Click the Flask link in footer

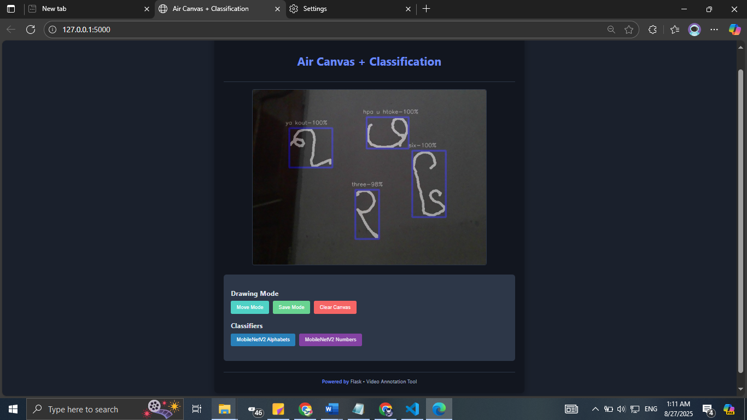(356, 382)
